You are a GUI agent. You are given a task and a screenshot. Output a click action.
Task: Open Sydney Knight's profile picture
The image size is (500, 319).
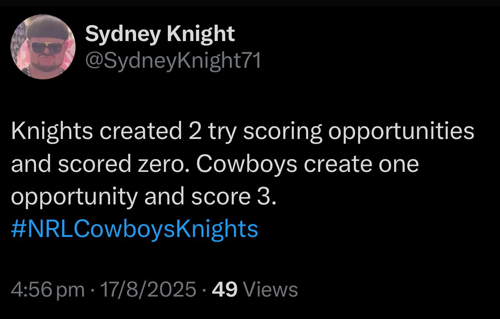click(x=43, y=47)
